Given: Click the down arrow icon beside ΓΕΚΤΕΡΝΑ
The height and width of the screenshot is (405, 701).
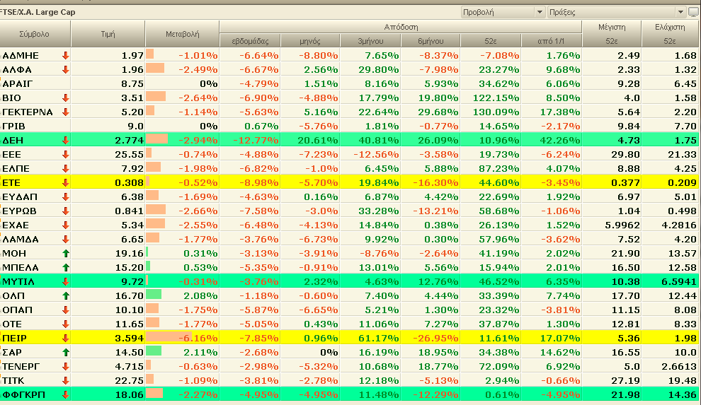Looking at the screenshot, I should [66, 112].
